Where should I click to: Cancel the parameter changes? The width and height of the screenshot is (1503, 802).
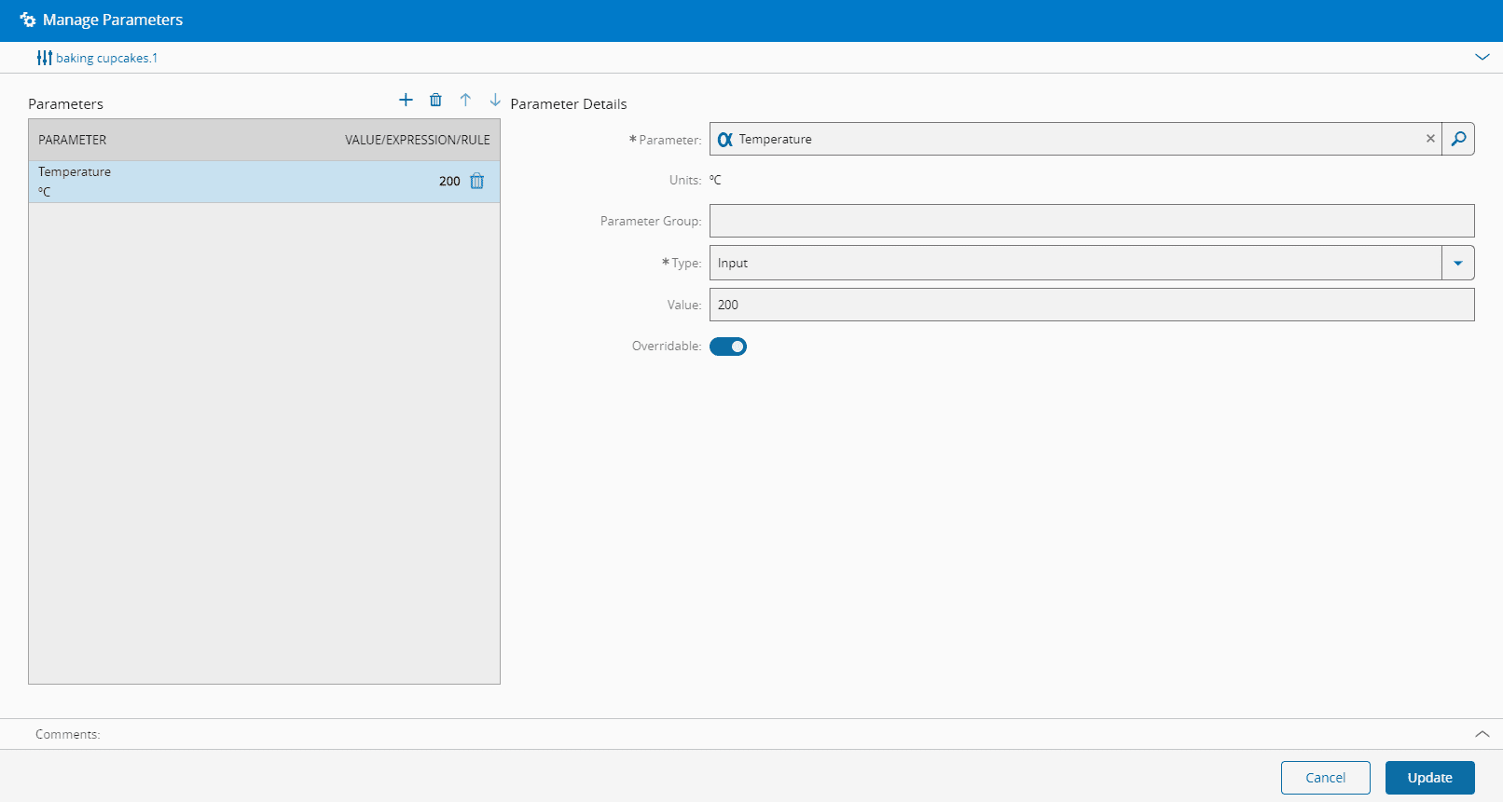(x=1325, y=778)
